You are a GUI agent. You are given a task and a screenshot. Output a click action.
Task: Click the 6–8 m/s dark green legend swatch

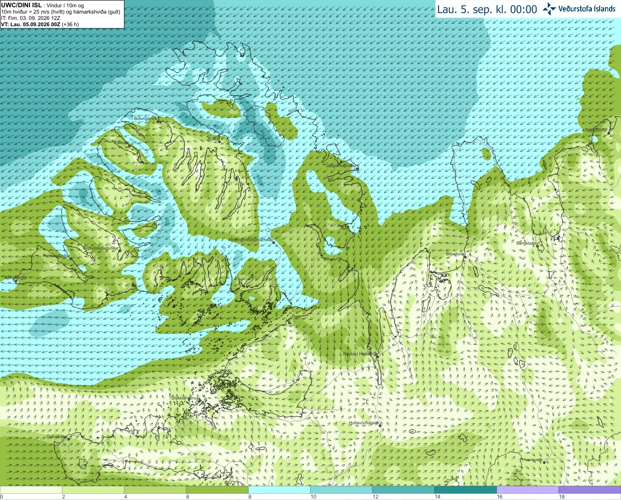[217, 490]
